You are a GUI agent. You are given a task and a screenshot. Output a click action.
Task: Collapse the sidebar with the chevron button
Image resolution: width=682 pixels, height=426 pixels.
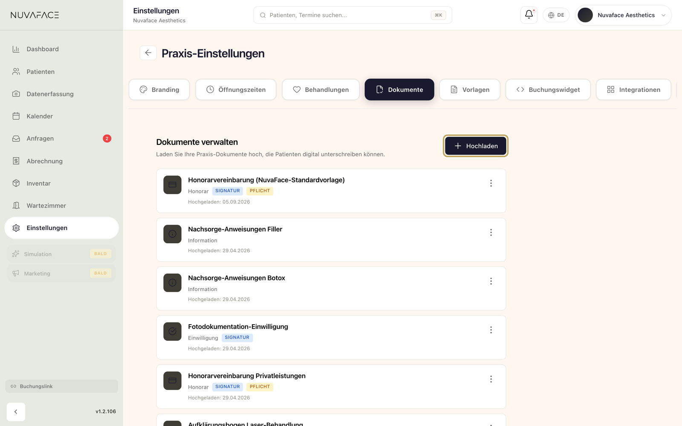pyautogui.click(x=16, y=412)
